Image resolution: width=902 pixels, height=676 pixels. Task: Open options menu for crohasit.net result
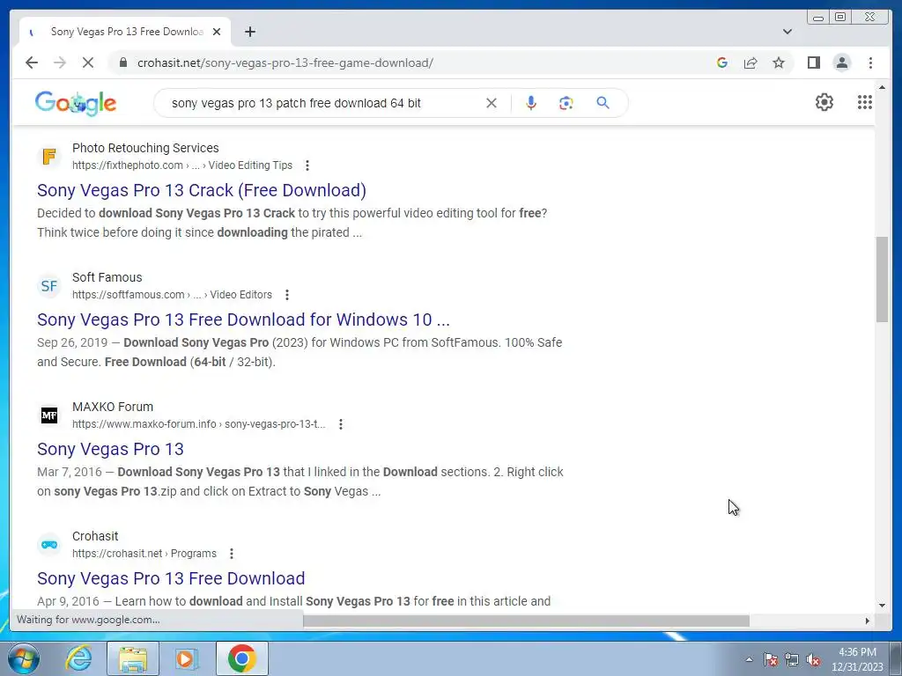[232, 554]
